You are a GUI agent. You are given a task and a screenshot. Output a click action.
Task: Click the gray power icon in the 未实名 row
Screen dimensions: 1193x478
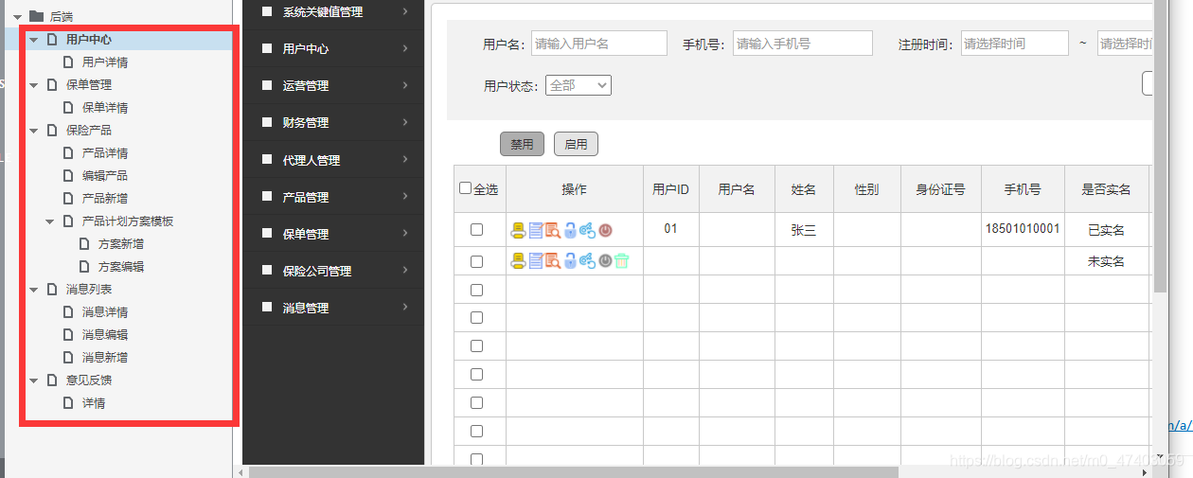click(x=605, y=260)
